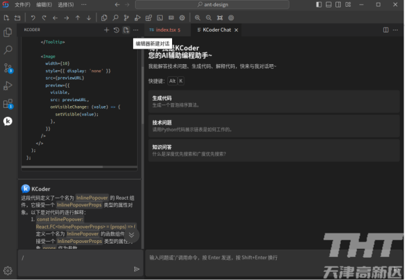Click the toolbar right arrow icon
Screen dimensions: 405x280
(x=66, y=18)
